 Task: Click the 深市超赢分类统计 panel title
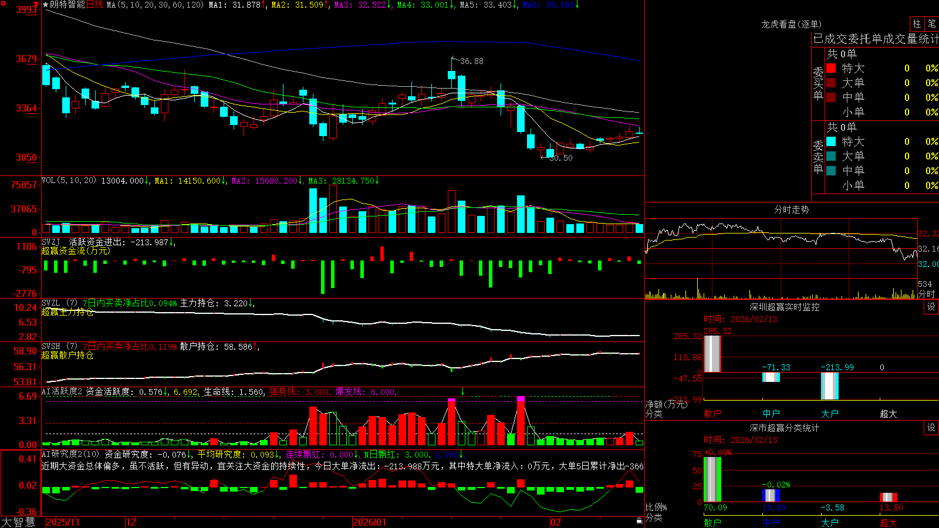(x=784, y=428)
